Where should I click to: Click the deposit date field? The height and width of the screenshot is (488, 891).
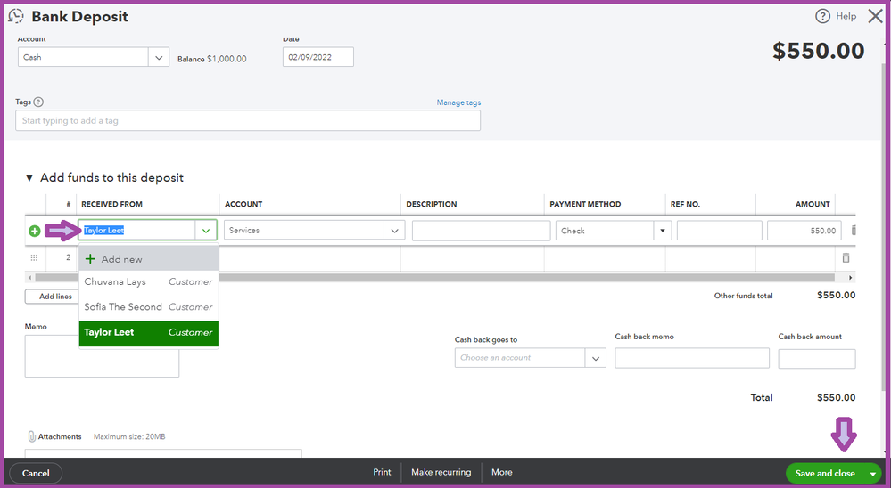[318, 57]
